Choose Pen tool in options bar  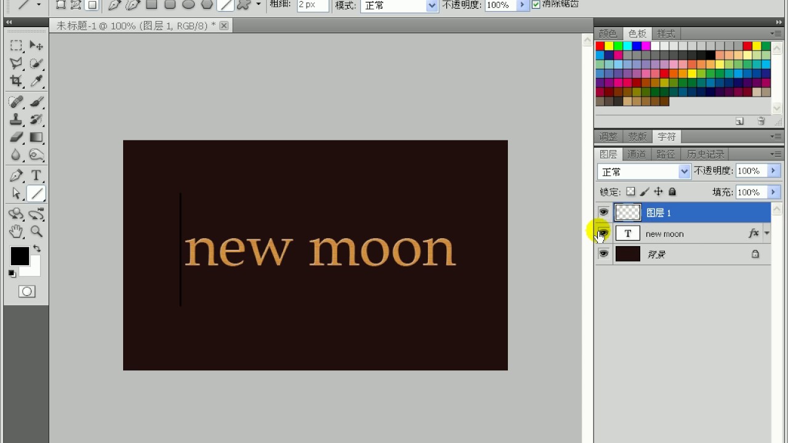115,5
